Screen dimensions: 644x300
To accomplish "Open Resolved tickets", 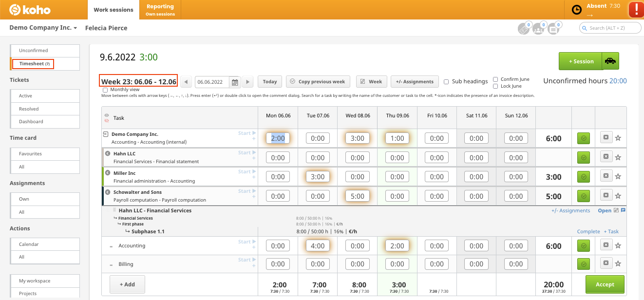I will (x=45, y=109).
